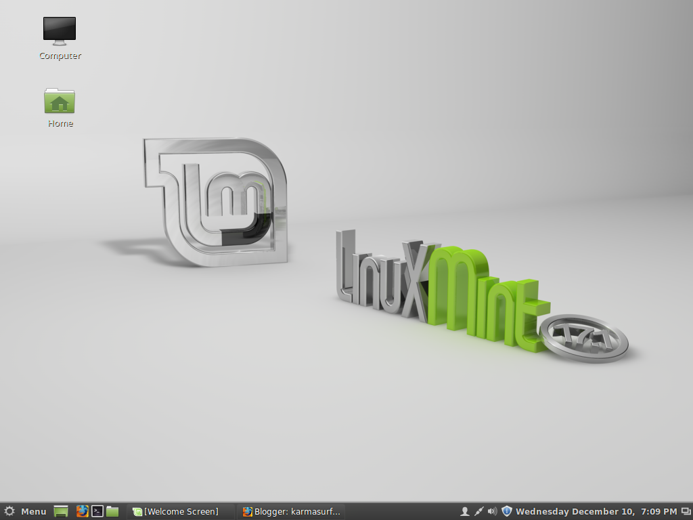Open the calendar from the clock
The image size is (693, 520).
coord(596,512)
